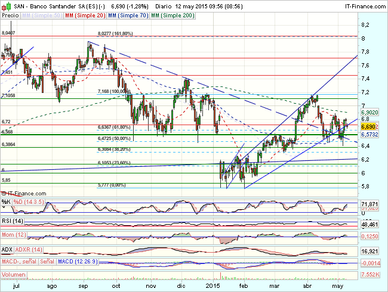
Task: Click the green 6,9020 moving average value
Action: pos(369,113)
